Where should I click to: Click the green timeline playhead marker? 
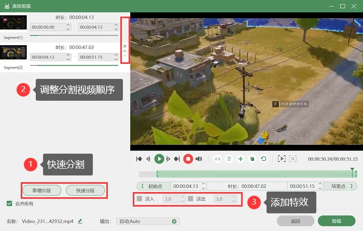click(352, 170)
